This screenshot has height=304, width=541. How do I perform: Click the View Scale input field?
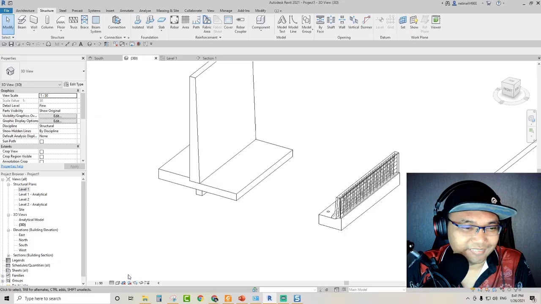(x=58, y=96)
